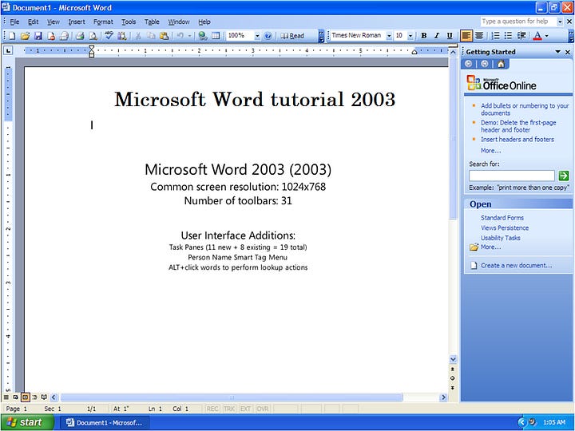Open a file with the folder icon
Screen dimensions: 575x431
pyautogui.click(x=25, y=36)
